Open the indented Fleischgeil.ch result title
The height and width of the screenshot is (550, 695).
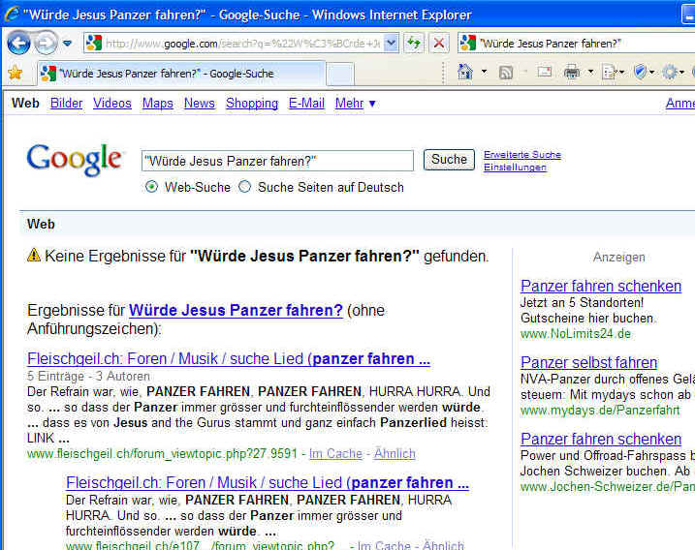268,482
